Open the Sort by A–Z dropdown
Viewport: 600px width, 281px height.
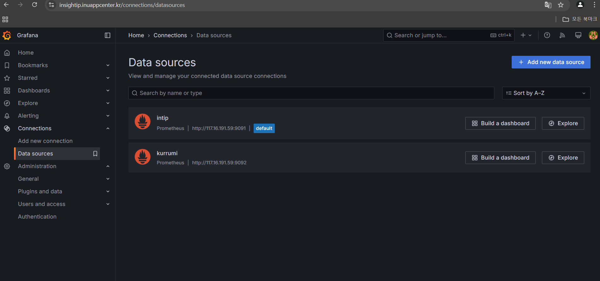pos(546,93)
